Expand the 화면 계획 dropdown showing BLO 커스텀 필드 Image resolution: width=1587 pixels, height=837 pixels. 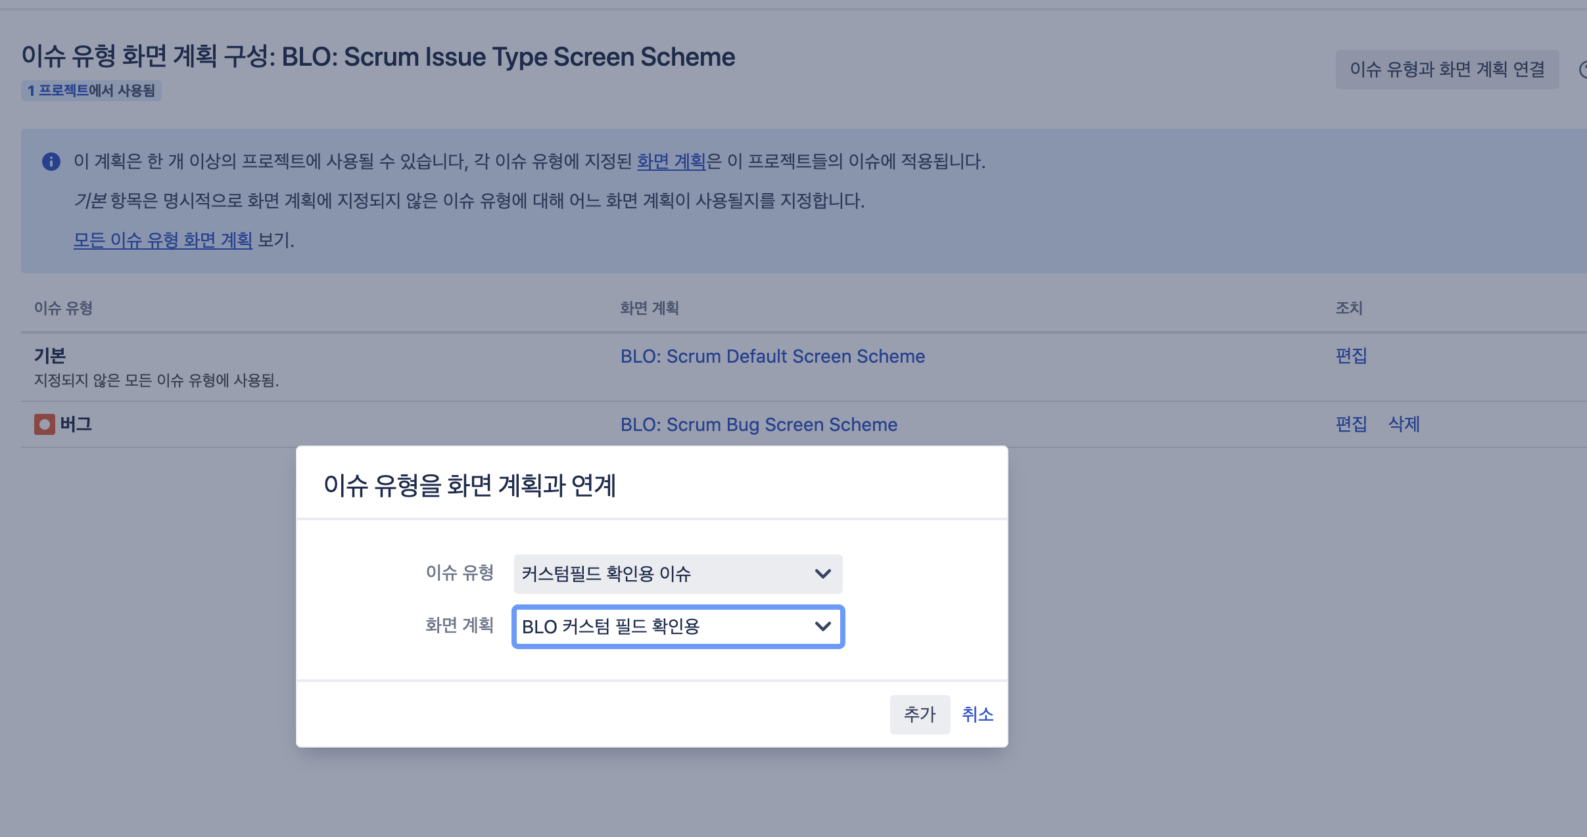(677, 627)
